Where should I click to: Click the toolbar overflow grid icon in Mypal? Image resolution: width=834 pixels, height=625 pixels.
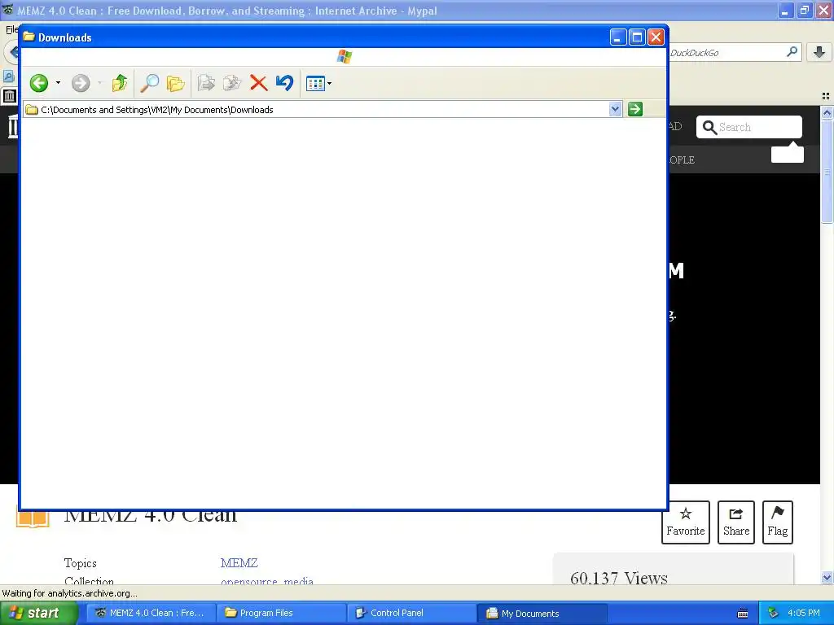(x=826, y=96)
